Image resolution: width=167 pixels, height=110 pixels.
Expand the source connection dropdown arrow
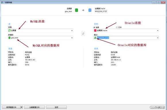[72, 31]
